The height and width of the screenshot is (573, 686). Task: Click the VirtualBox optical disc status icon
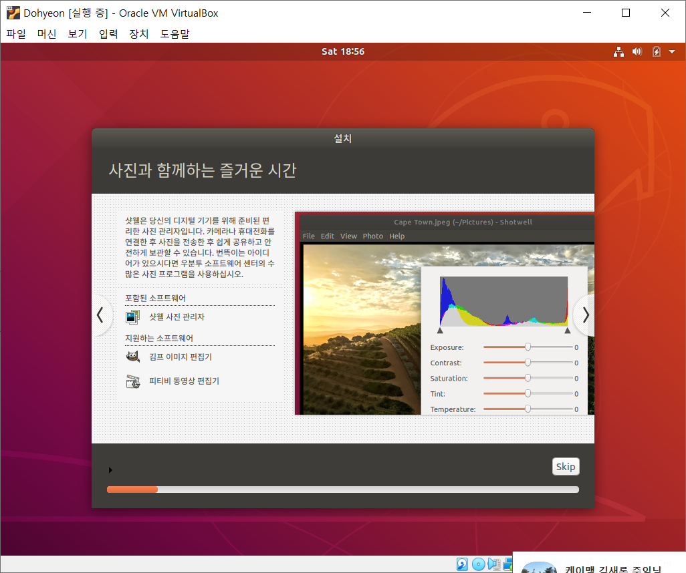click(x=479, y=564)
